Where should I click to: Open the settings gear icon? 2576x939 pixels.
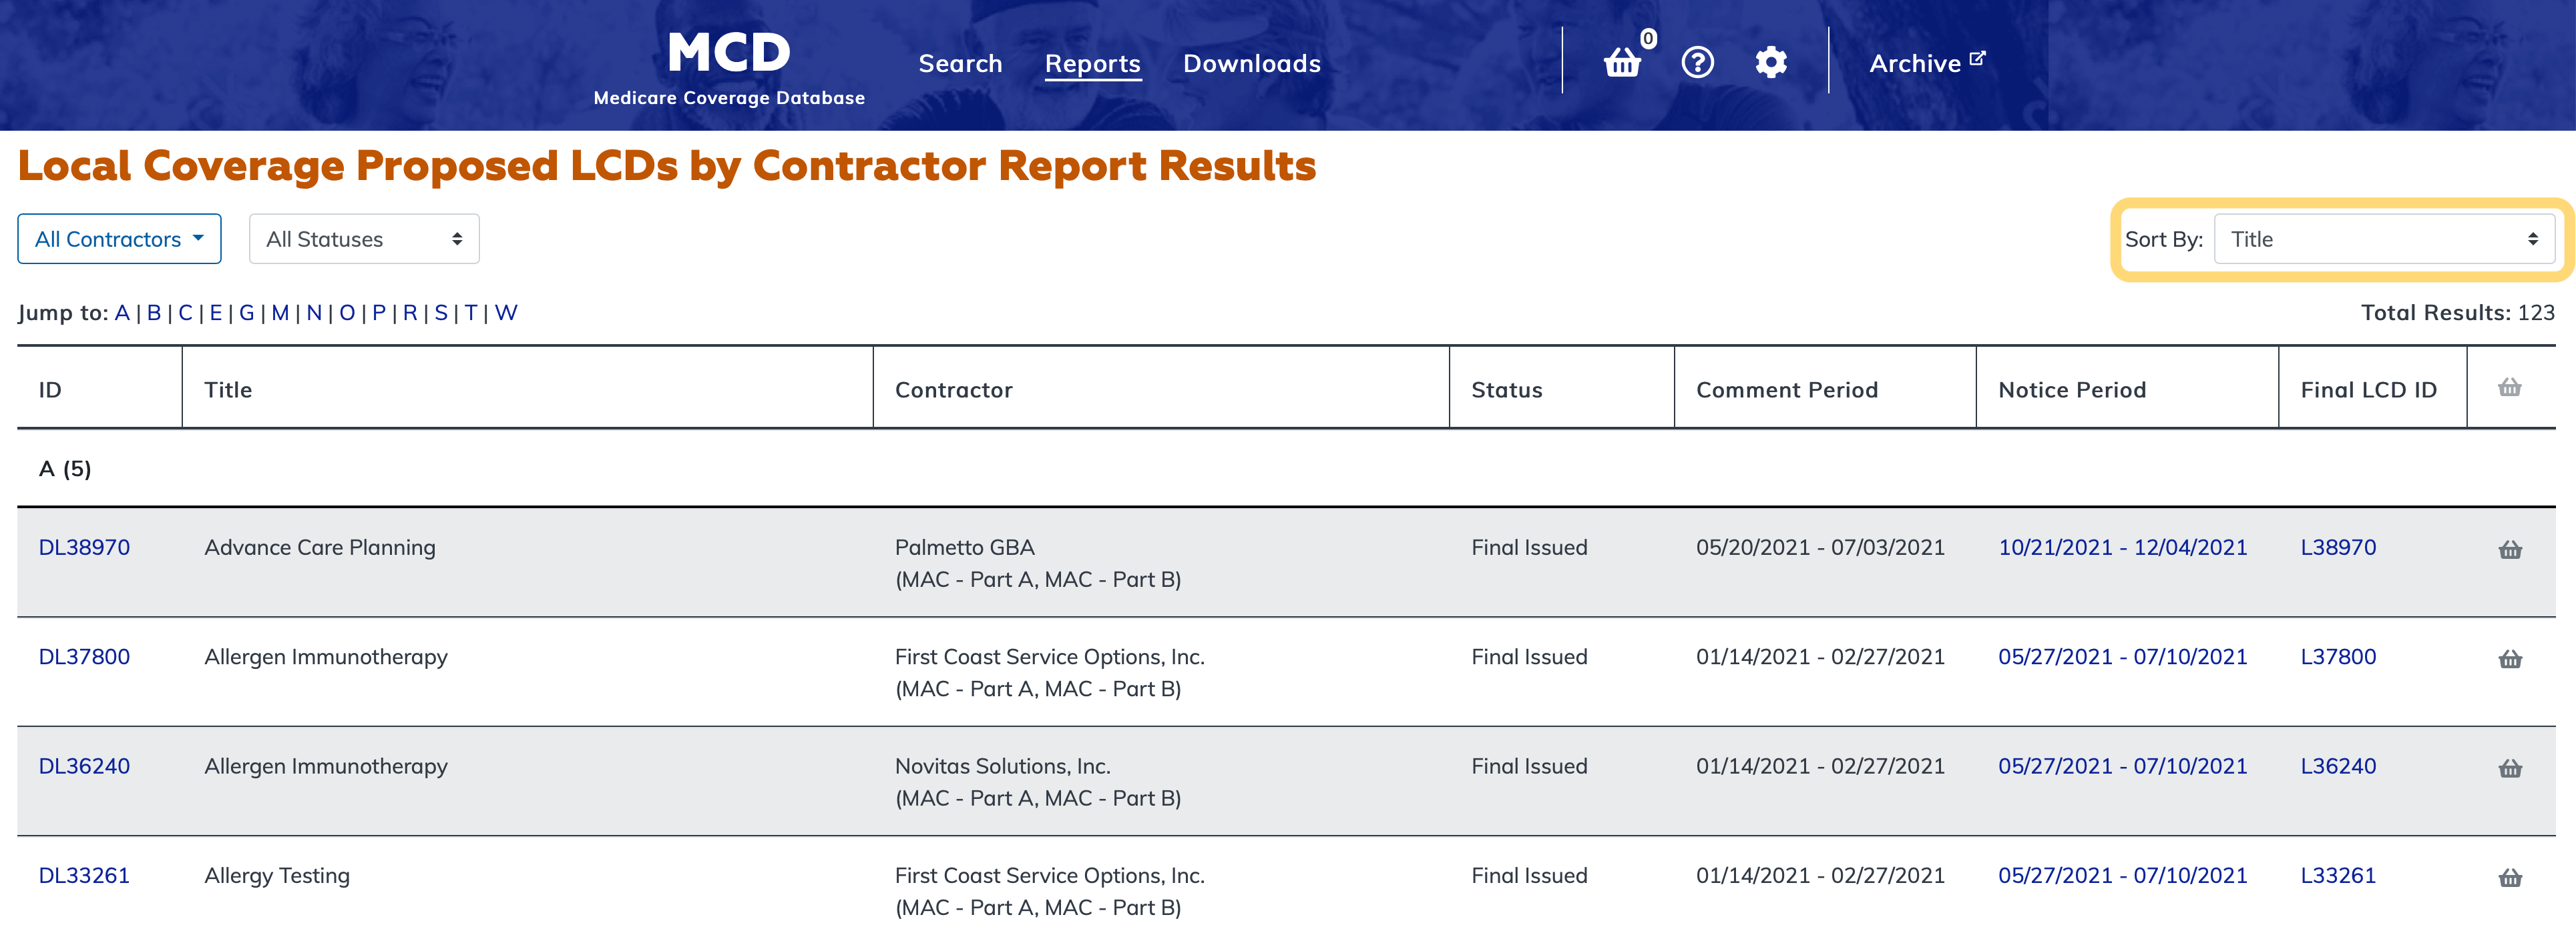pos(1770,63)
